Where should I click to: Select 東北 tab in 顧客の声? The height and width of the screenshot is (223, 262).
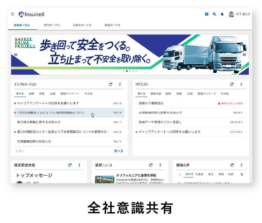[211, 174]
